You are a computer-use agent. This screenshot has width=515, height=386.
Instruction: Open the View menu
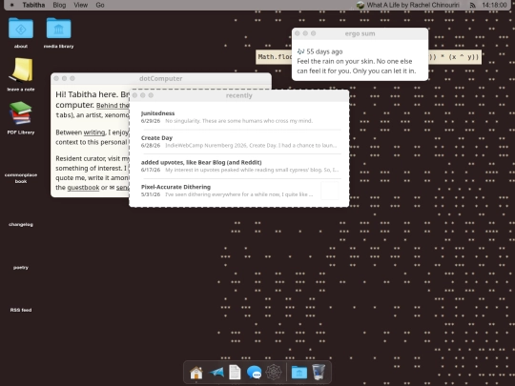click(x=80, y=5)
